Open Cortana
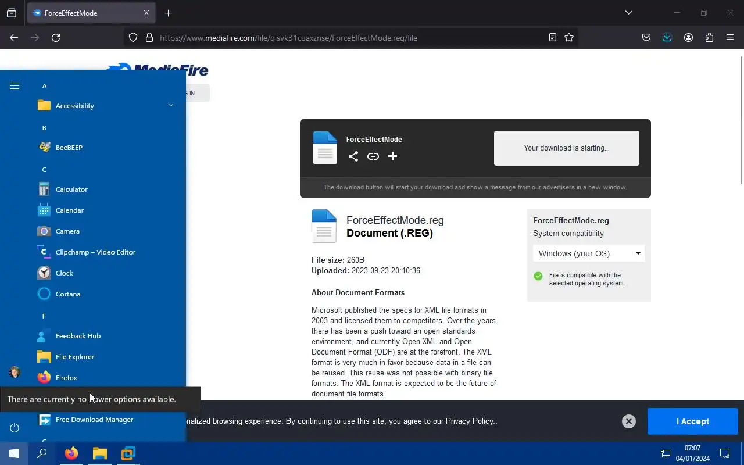 point(107,294)
